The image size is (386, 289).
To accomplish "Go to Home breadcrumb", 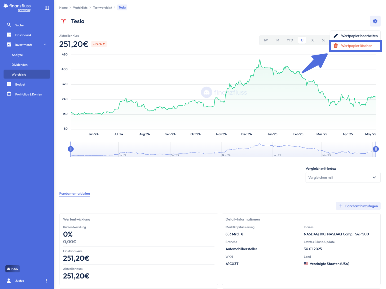I will [63, 7].
